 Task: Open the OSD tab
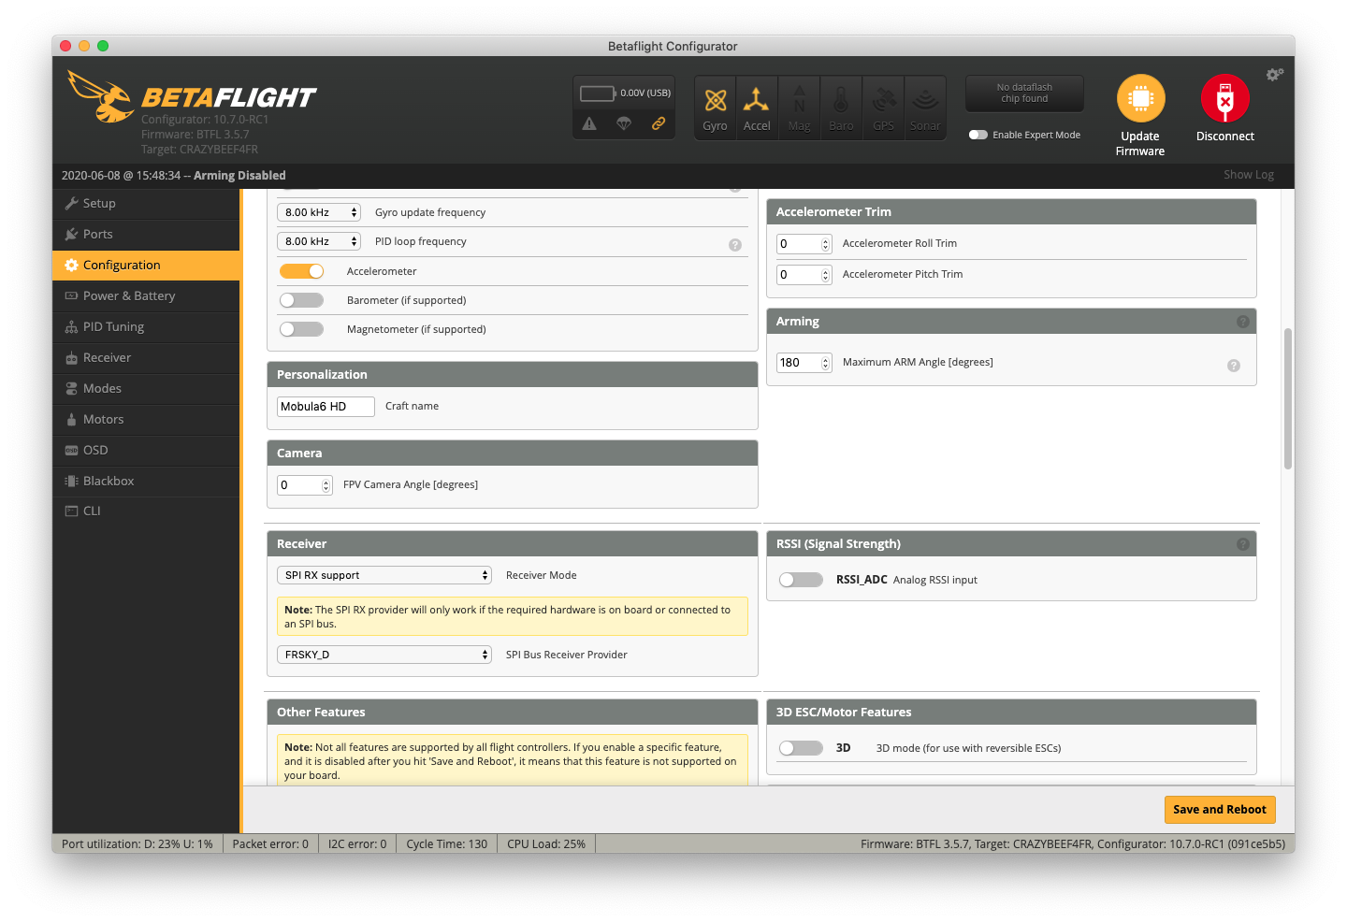coord(147,451)
